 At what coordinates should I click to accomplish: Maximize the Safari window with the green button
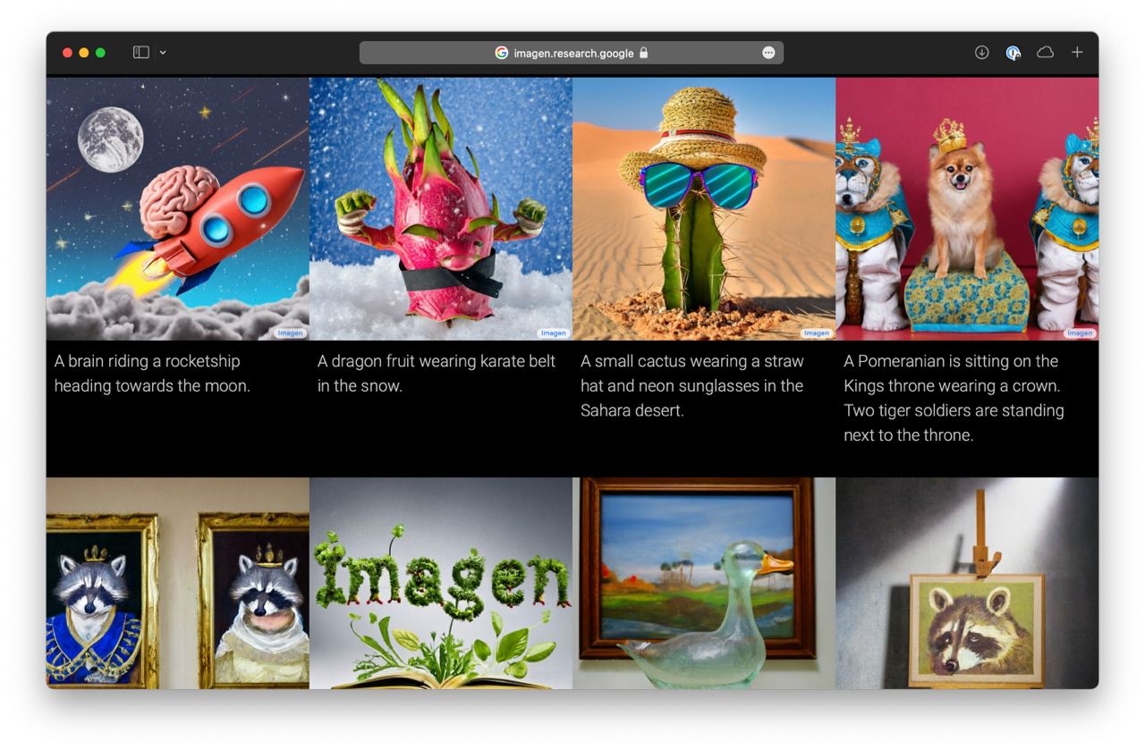tap(100, 53)
